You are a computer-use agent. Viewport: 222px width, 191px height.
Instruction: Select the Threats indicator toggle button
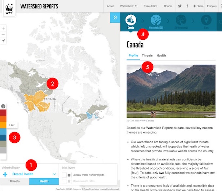click(x=15, y=181)
